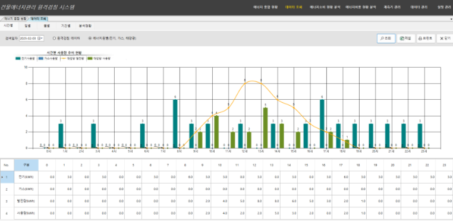Click the 설정 관리 menu item
The width and height of the screenshot is (453, 221).
tap(444, 8)
